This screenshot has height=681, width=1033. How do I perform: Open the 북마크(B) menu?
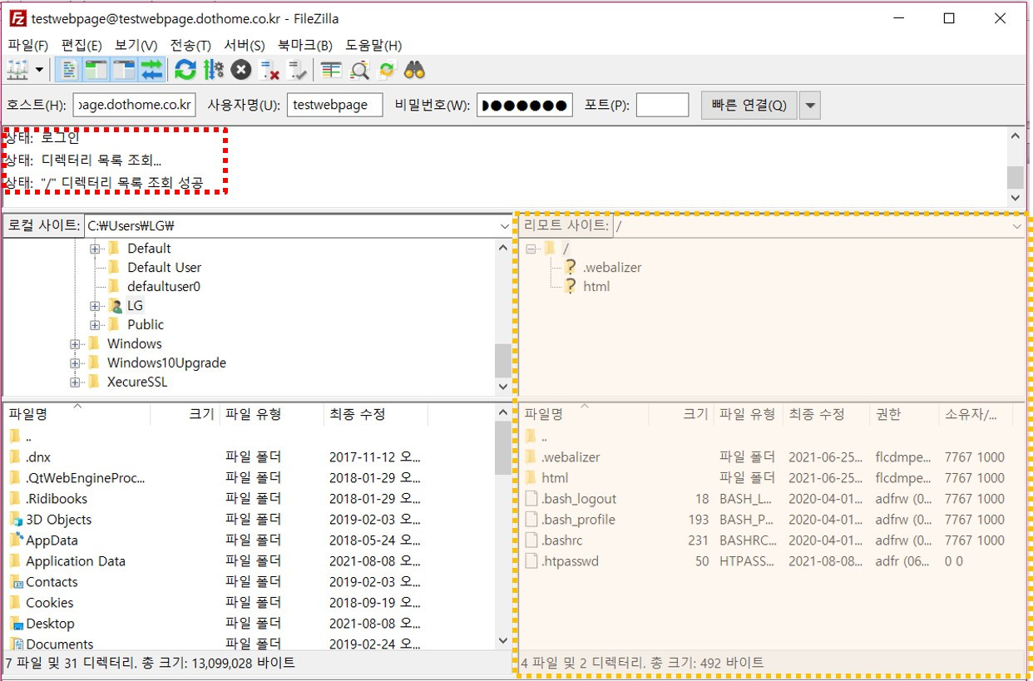(305, 45)
